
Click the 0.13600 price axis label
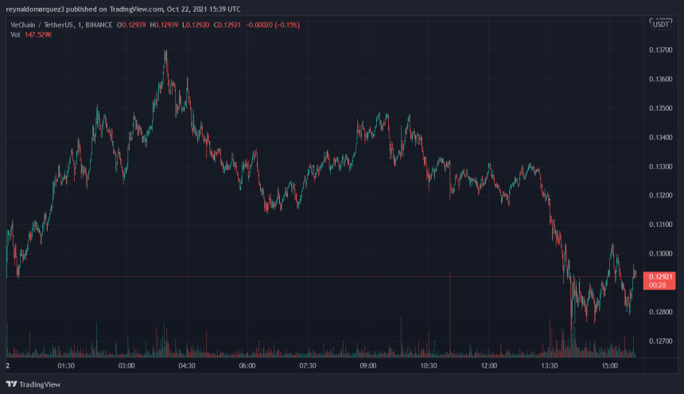[x=660, y=79]
